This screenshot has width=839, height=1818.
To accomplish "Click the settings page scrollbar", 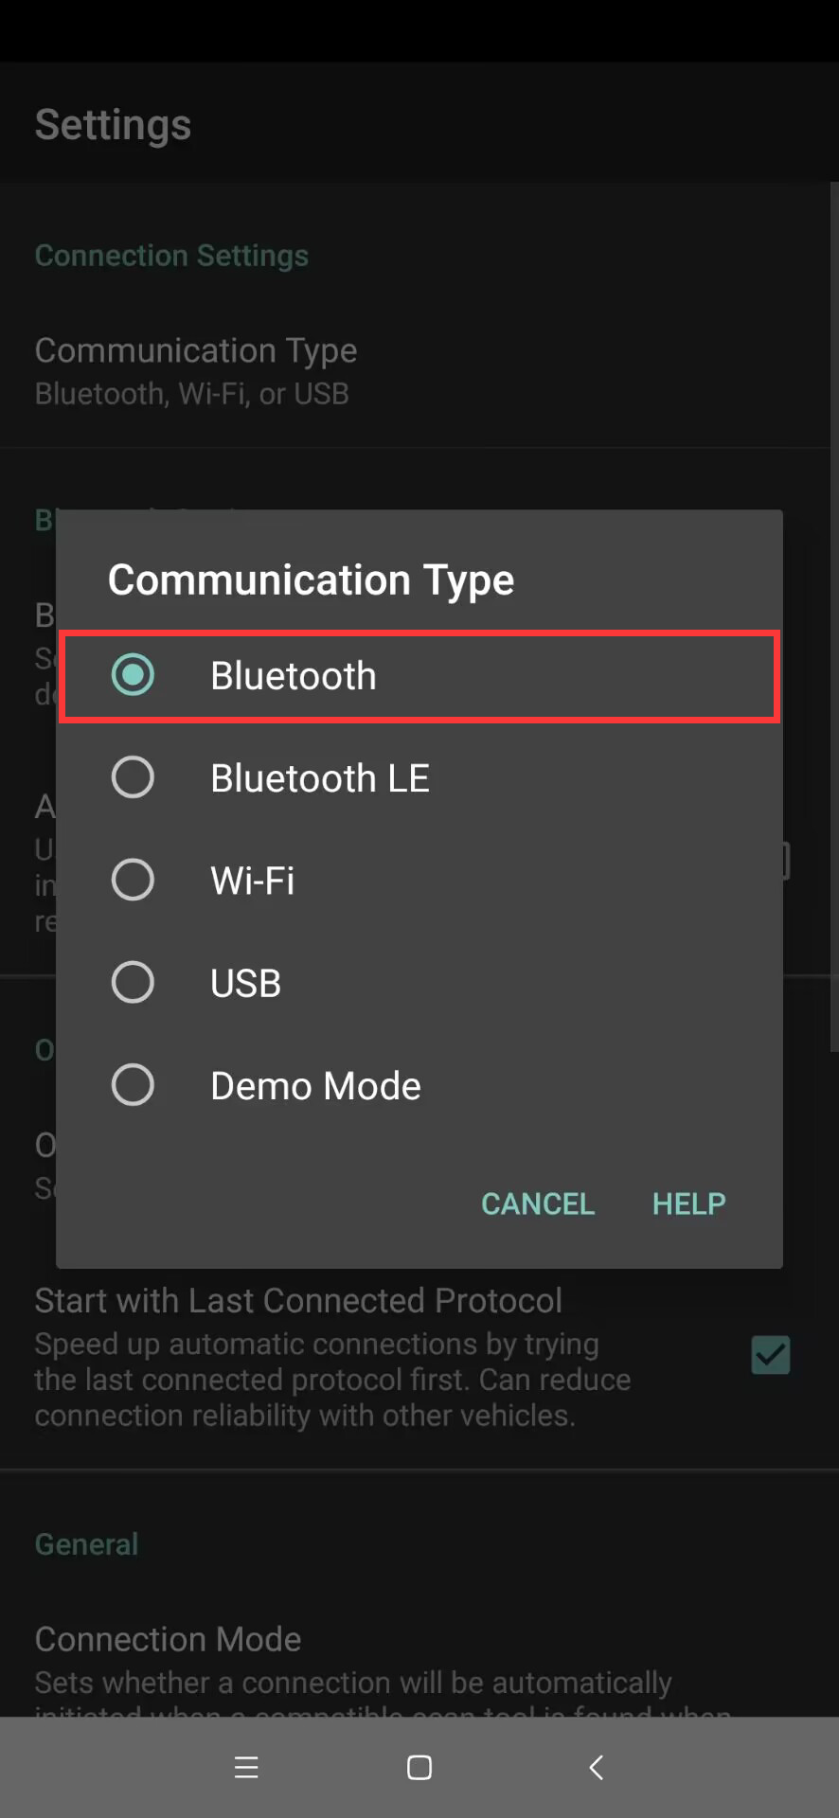I will click(x=833, y=615).
